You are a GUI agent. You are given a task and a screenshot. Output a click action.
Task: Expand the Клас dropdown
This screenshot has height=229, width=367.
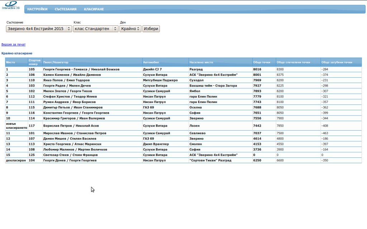pyautogui.click(x=96, y=29)
